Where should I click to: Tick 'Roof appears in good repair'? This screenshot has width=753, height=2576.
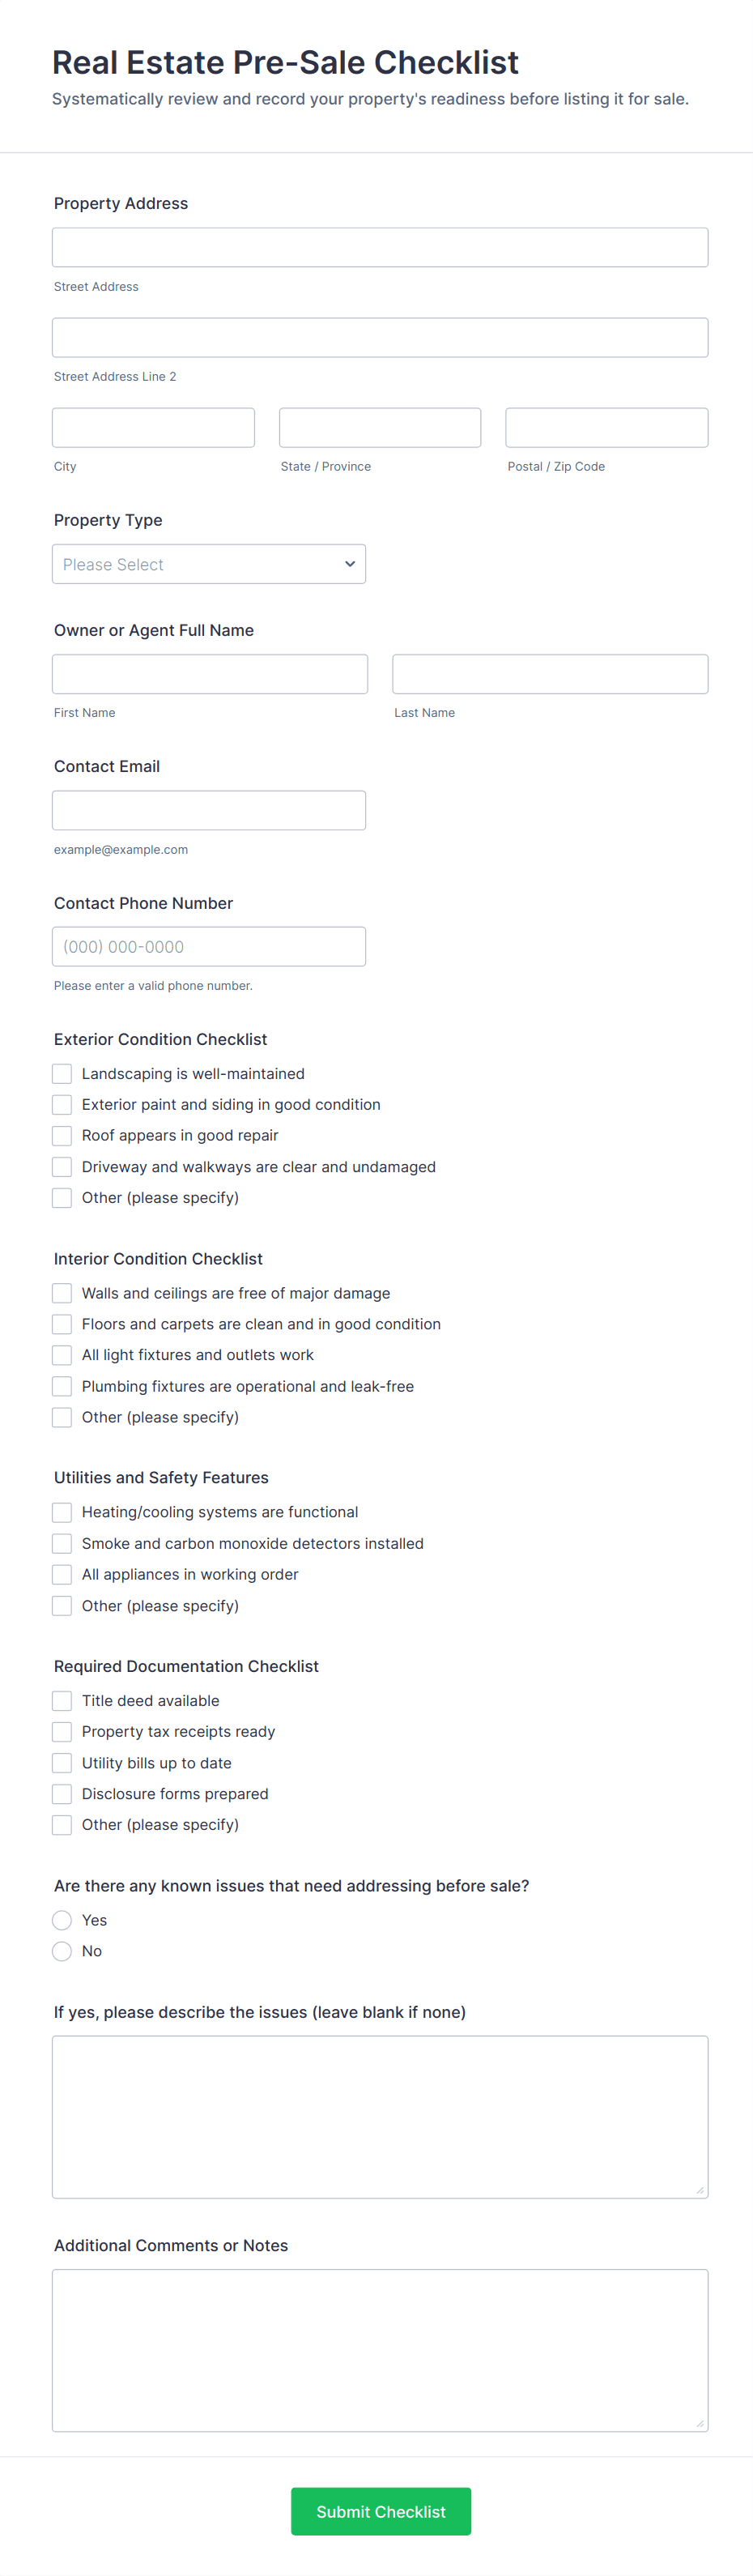click(62, 1136)
